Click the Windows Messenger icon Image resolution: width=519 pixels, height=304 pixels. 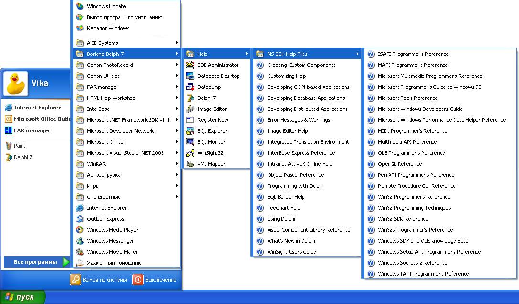click(80, 241)
